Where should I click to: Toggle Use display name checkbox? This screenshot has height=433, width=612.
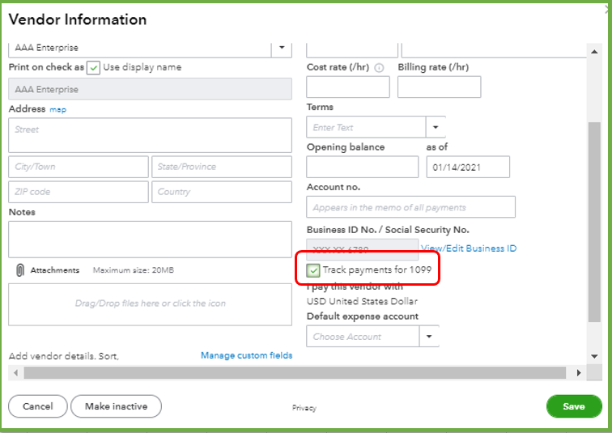click(93, 68)
